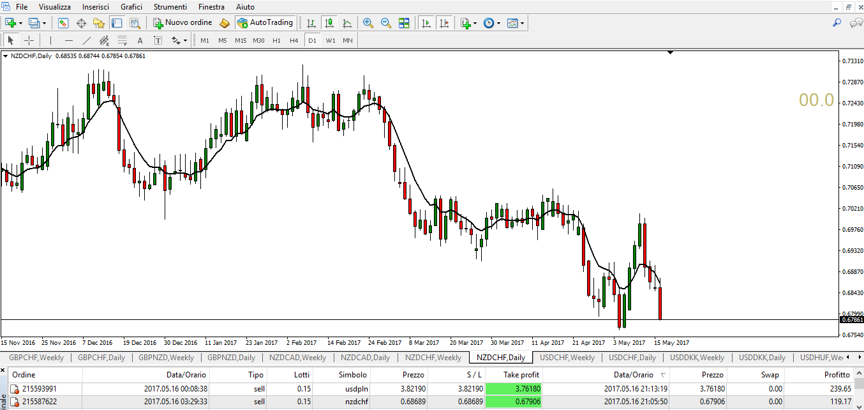Toggle the Market Watch window icon
864x410 pixels.
(63, 23)
